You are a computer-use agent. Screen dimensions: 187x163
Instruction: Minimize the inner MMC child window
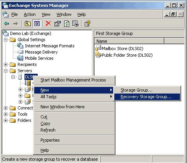click(167, 14)
